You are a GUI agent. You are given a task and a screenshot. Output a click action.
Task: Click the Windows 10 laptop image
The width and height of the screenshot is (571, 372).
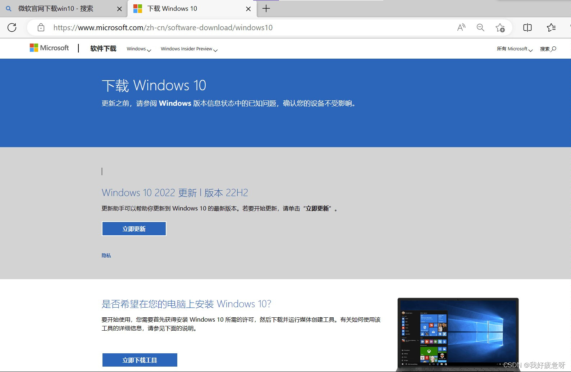[x=458, y=334]
